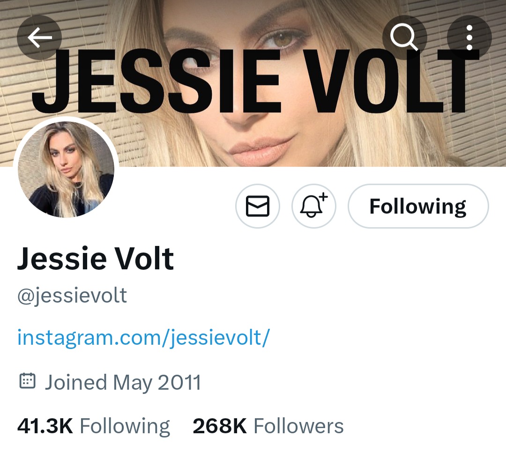Open the instagram.com/jessievolt/ link
This screenshot has height=452, width=506.
[x=143, y=338]
